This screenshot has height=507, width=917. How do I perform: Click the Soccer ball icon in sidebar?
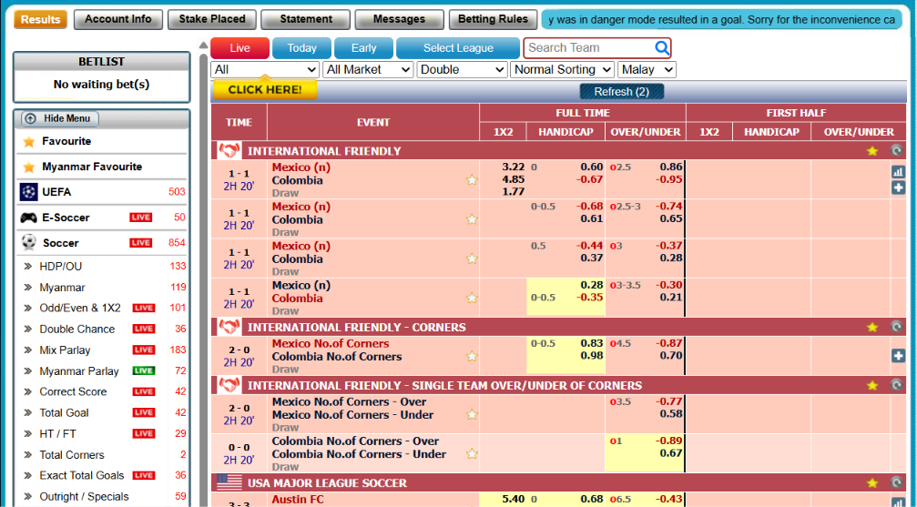point(28,242)
